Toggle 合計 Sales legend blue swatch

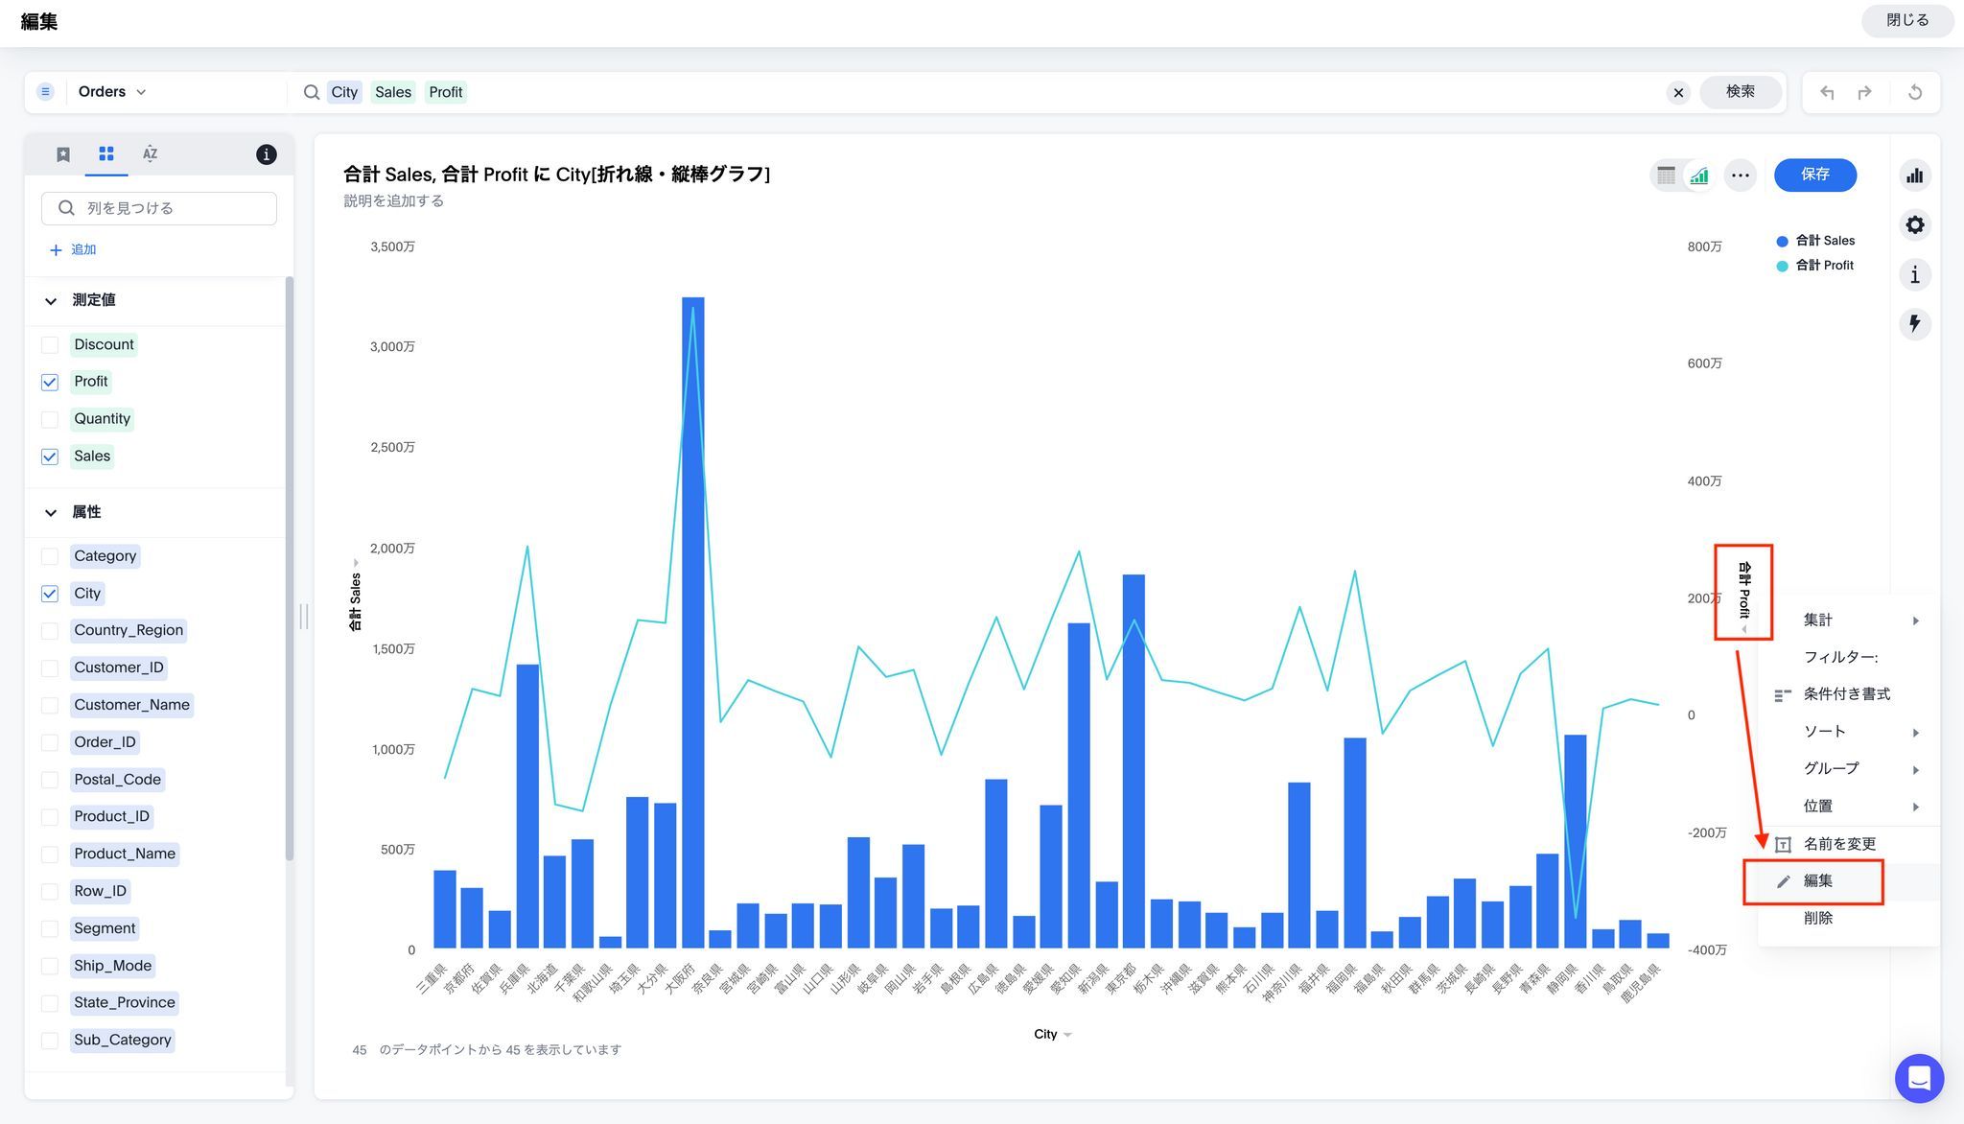pyautogui.click(x=1782, y=242)
